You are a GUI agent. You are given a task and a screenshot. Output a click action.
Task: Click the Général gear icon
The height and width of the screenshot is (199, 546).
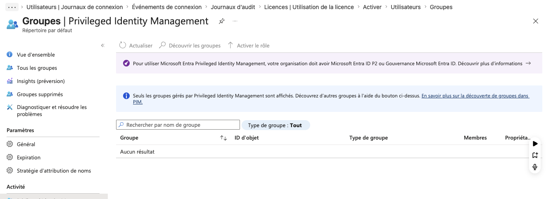click(9, 144)
